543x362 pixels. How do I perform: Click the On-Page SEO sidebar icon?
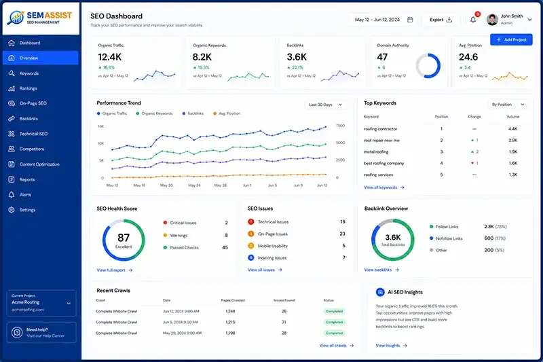(12, 103)
